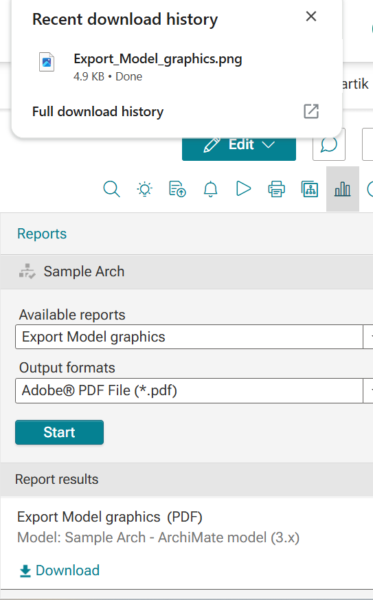The width and height of the screenshot is (373, 600).
Task: Click the magnifier search icon in toolbar
Action: tap(111, 189)
